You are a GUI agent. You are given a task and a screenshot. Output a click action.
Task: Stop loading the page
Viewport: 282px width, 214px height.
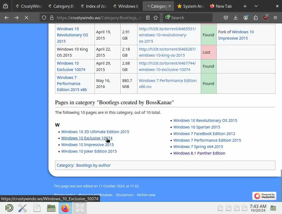(x=26, y=18)
